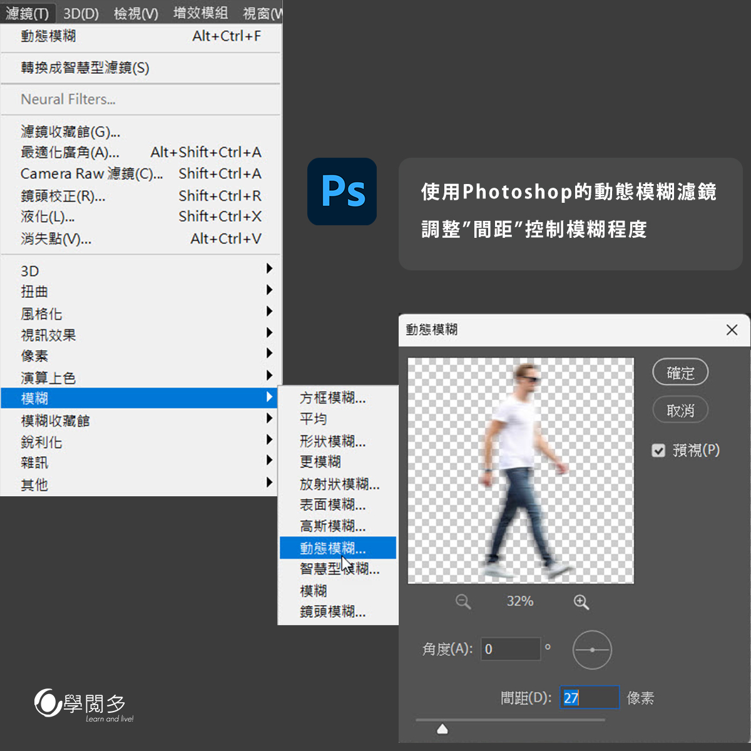Viewport: 751px width, 751px height.
Task: Click the 取消 button
Action: pyautogui.click(x=680, y=411)
